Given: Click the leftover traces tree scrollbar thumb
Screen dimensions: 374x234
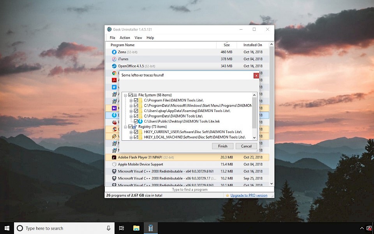Looking at the screenshot, I should 254,113.
